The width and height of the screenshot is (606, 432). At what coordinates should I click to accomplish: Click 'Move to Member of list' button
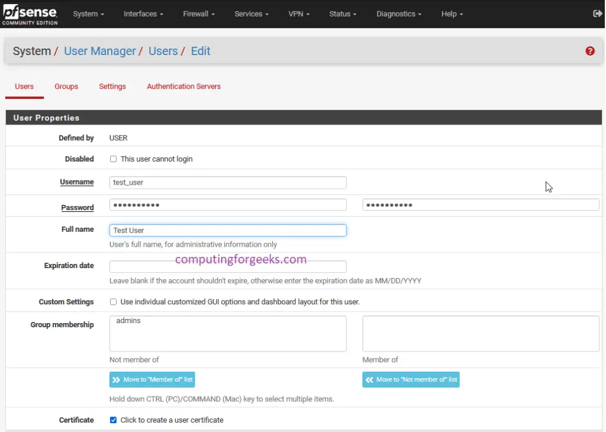pyautogui.click(x=152, y=380)
